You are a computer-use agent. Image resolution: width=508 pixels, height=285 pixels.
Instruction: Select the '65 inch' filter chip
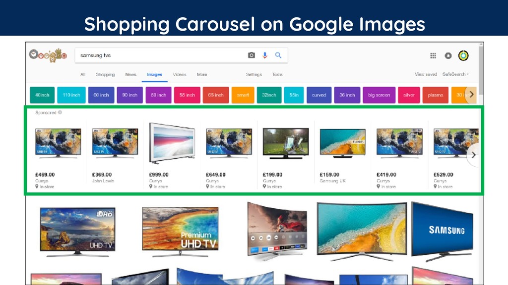[216, 95]
